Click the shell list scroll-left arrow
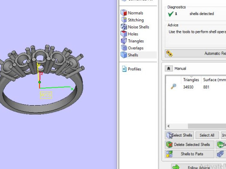Viewport: 226px width, 169px height. point(169,126)
